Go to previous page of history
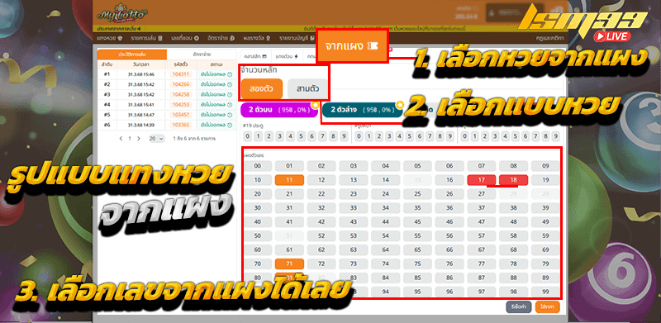Viewport: 661px width, 323px height. tap(121, 138)
